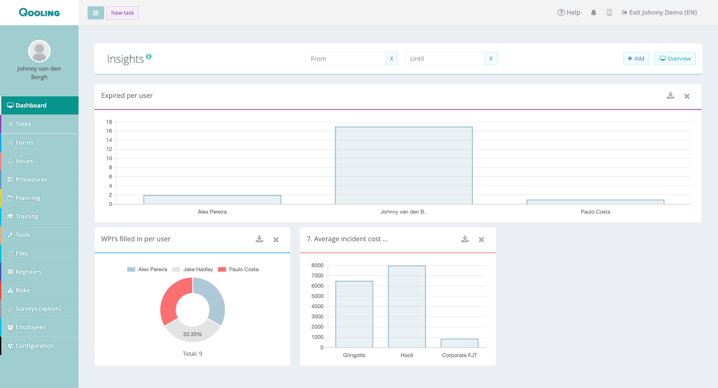Viewport: 718px width, 388px height.
Task: Download Average incident cost chart
Action: (x=465, y=239)
